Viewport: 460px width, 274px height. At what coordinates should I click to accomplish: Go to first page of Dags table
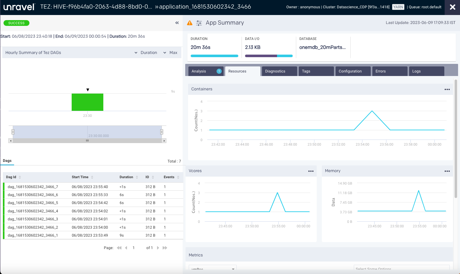[x=119, y=248]
